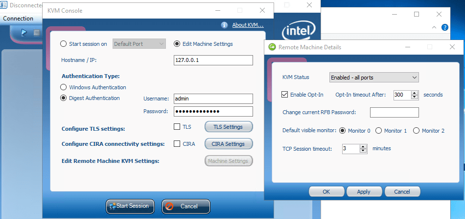Image resolution: width=465 pixels, height=219 pixels.
Task: Open the Default Port dropdown
Action: [x=139, y=44]
